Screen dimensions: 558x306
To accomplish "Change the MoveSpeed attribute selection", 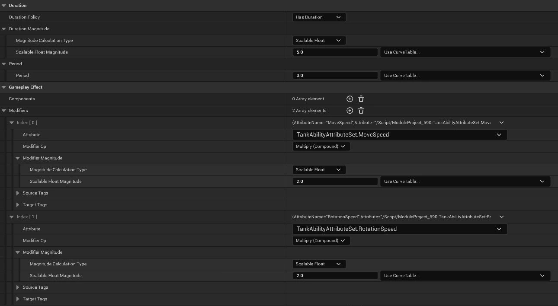I will coord(400,135).
